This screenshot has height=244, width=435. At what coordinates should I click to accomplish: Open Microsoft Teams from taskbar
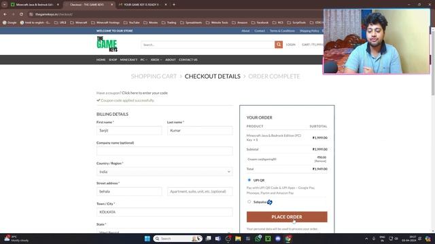[218, 239]
